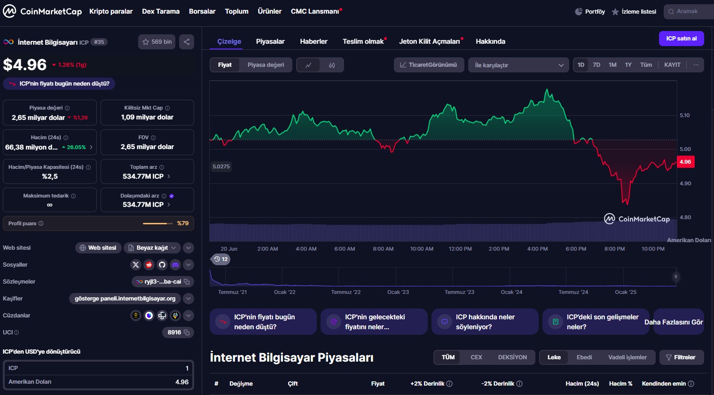Open the Dex Tarama menu

tap(161, 11)
